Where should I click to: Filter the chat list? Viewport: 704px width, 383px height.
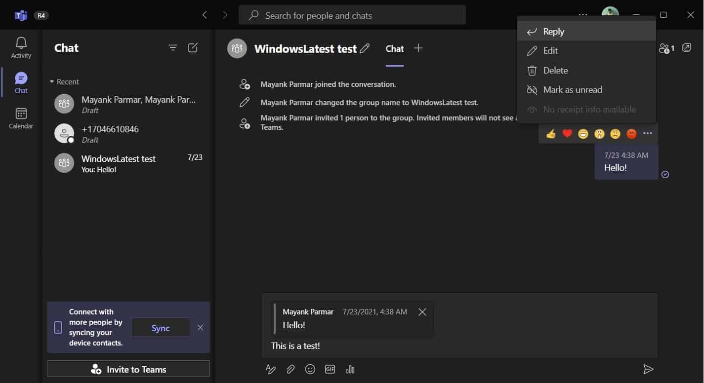172,48
